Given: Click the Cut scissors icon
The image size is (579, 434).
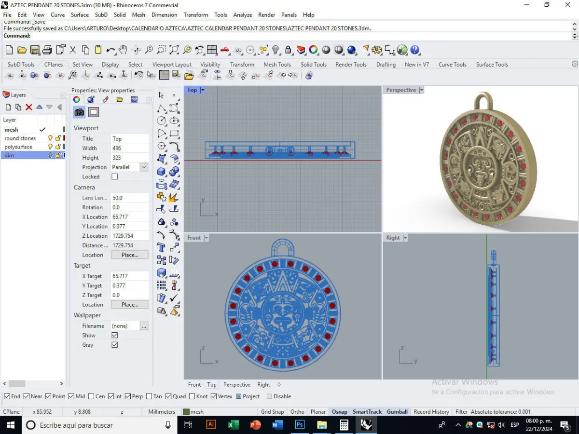Looking at the screenshot, I should tap(73, 50).
